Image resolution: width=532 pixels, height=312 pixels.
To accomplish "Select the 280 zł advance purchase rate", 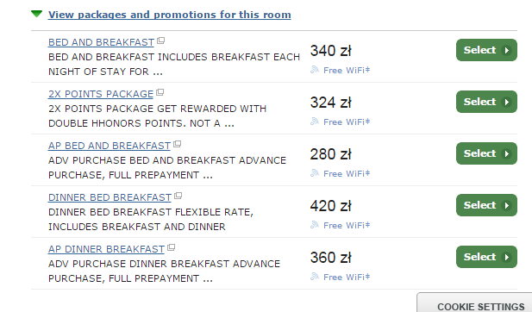I will (x=486, y=153).
